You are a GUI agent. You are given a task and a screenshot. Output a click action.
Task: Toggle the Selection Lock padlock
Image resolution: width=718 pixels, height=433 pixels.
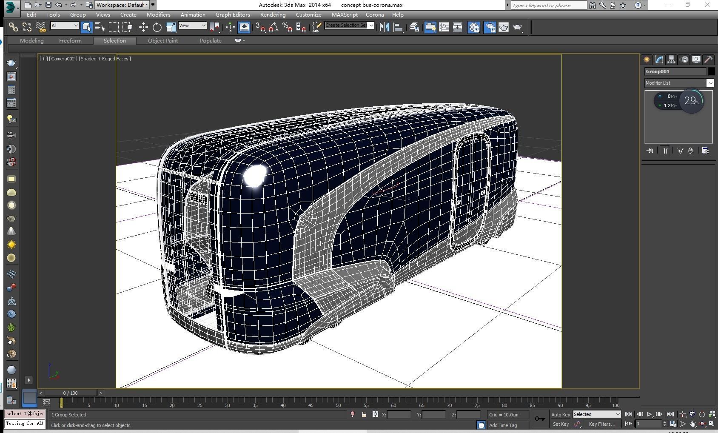coord(364,414)
